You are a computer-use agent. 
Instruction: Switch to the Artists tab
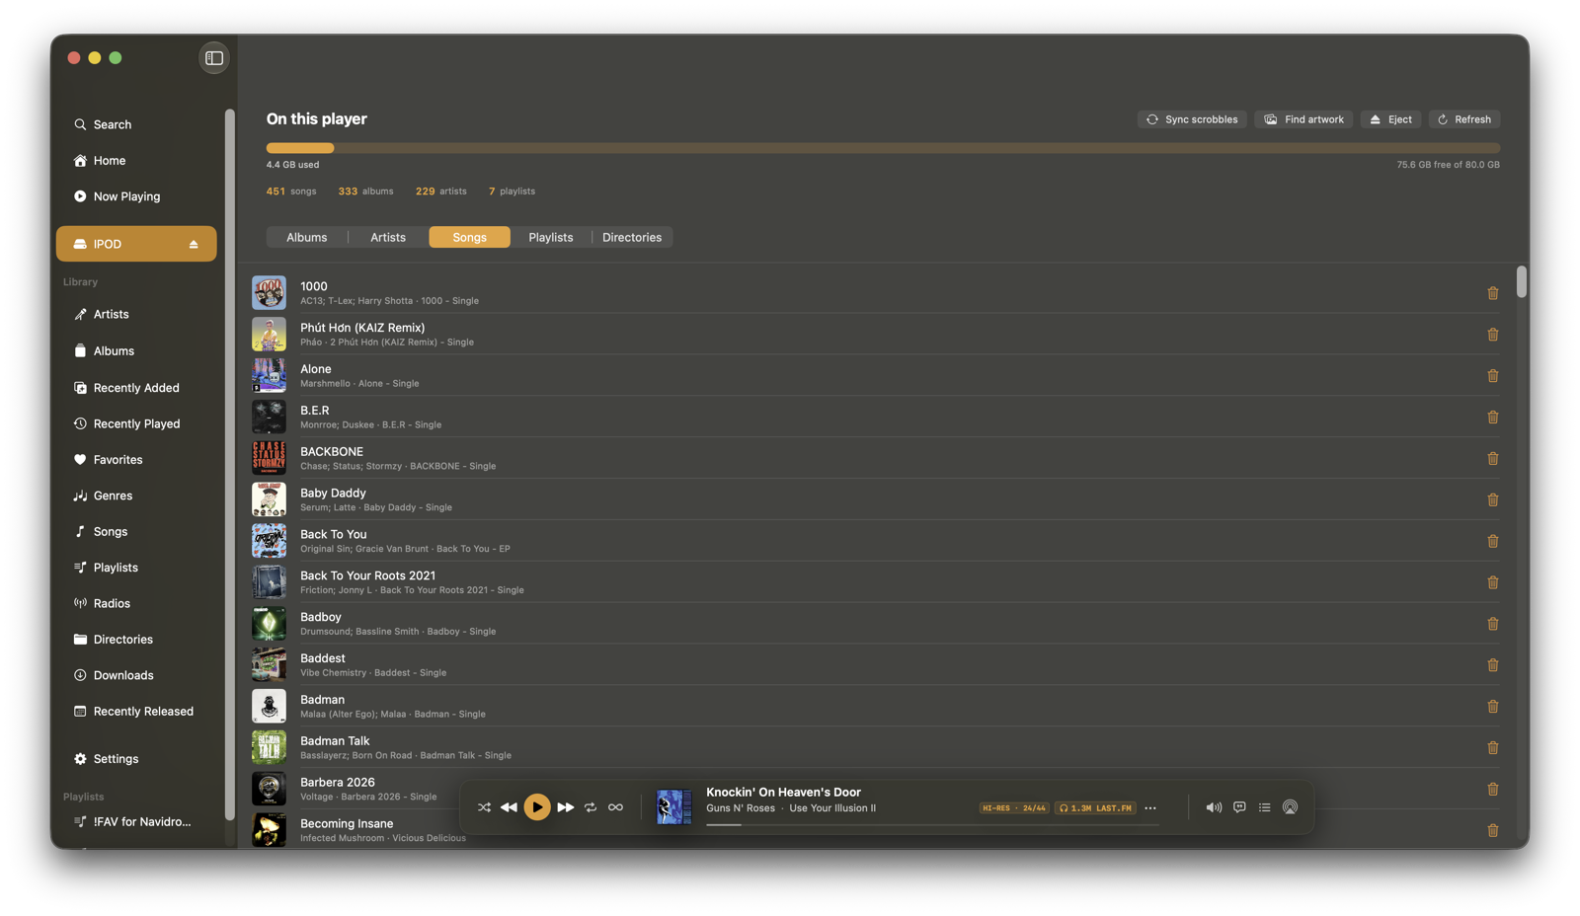[388, 237]
